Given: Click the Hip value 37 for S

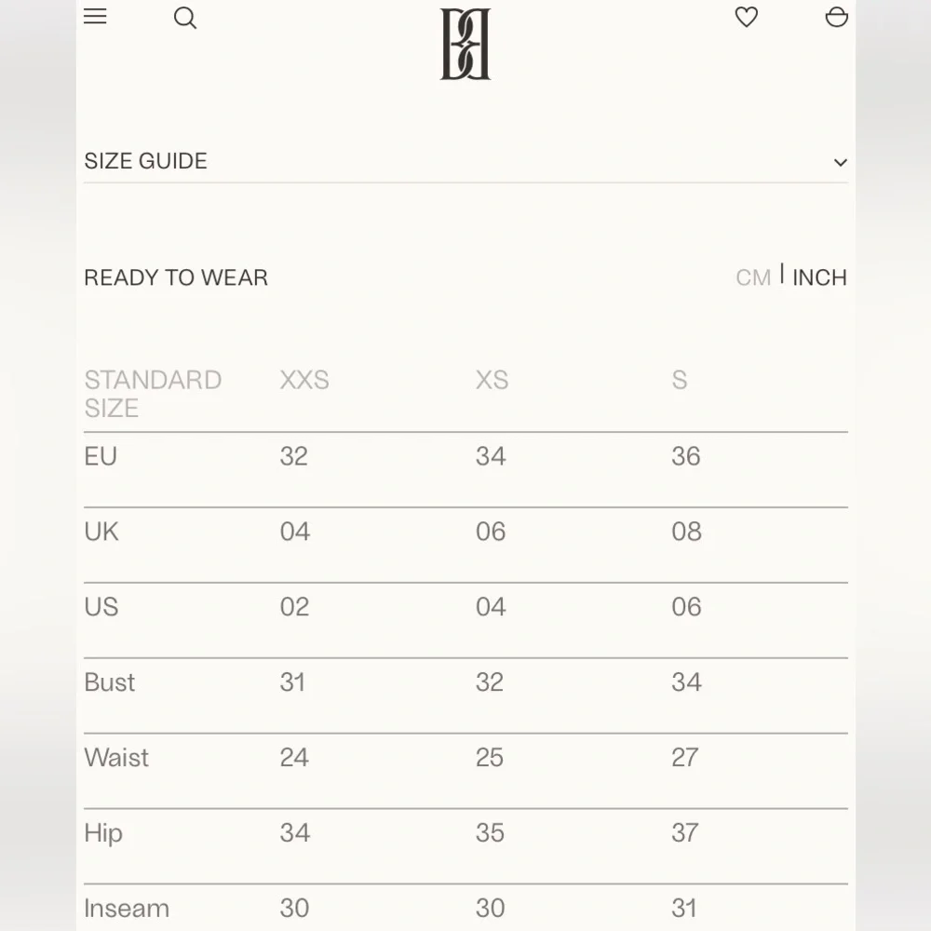Looking at the screenshot, I should point(684,833).
